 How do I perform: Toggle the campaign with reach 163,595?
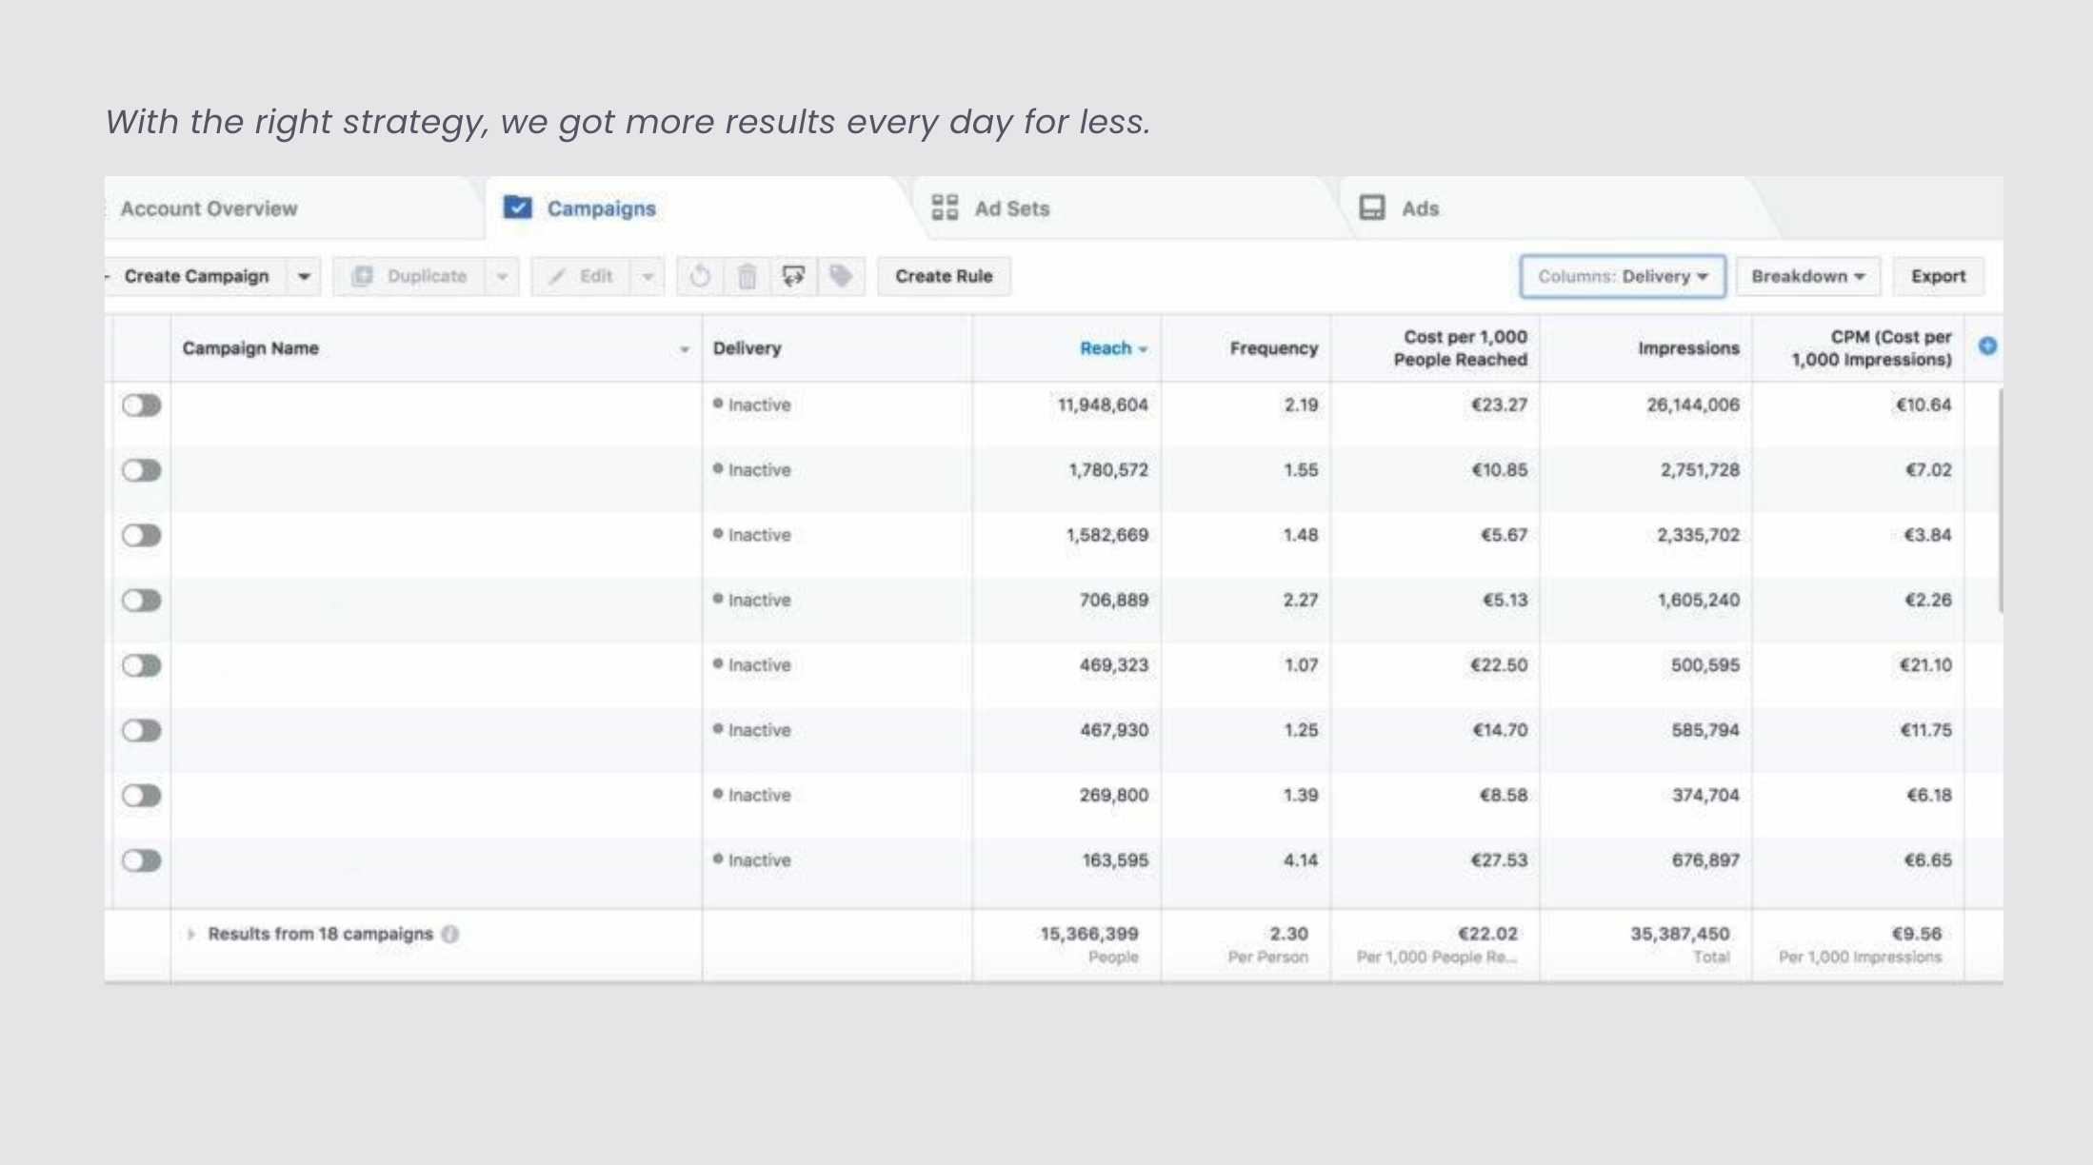[x=141, y=860]
